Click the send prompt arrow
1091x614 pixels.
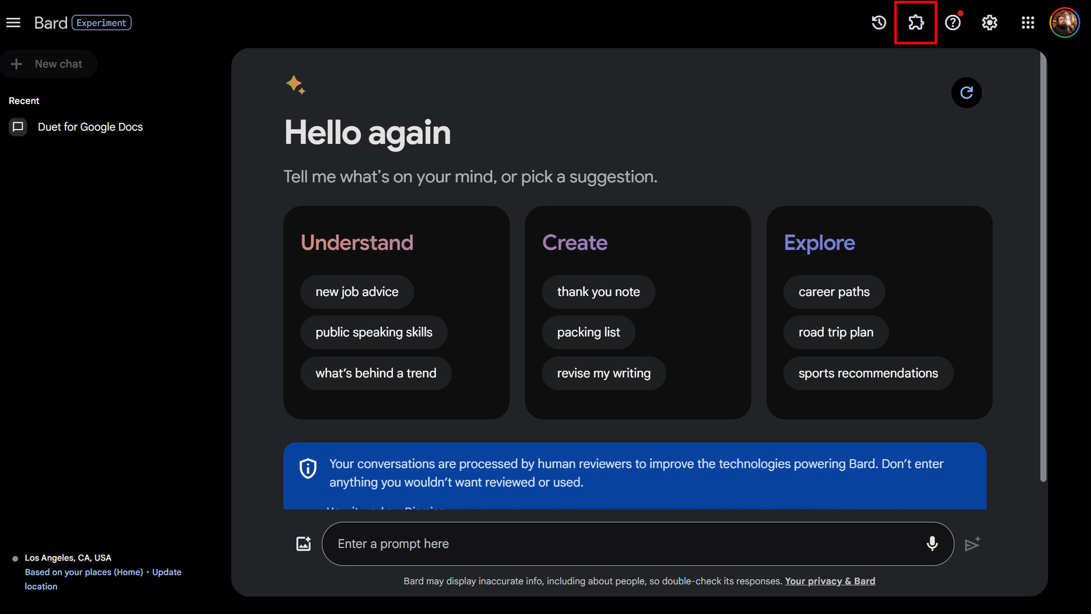pyautogui.click(x=972, y=544)
